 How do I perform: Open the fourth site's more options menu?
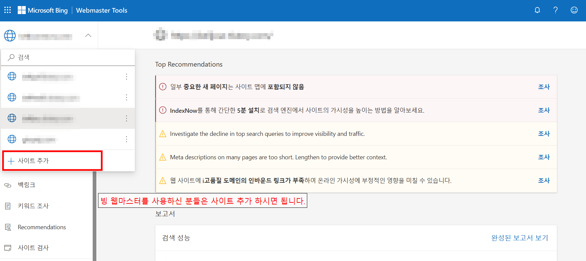[127, 139]
